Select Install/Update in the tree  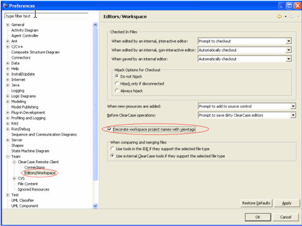(x=23, y=74)
